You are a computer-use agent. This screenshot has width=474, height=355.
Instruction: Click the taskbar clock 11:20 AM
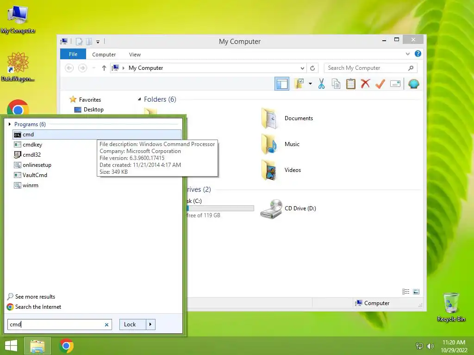tap(454, 343)
